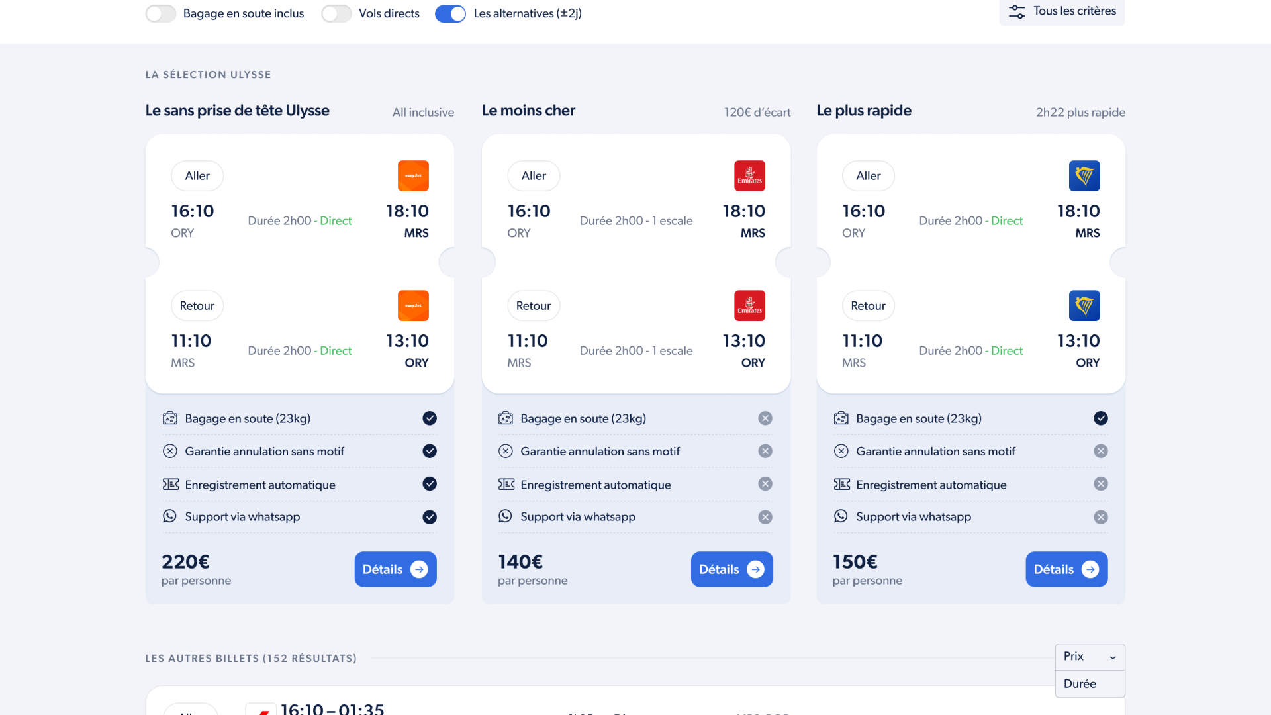Select Durée sort option
The width and height of the screenshot is (1271, 715).
pos(1080,684)
